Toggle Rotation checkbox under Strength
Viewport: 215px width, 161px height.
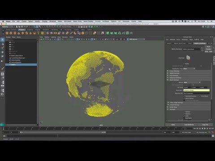click(184, 114)
